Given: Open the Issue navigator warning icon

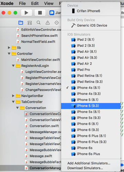Looking at the screenshot, I should coord(48,22).
